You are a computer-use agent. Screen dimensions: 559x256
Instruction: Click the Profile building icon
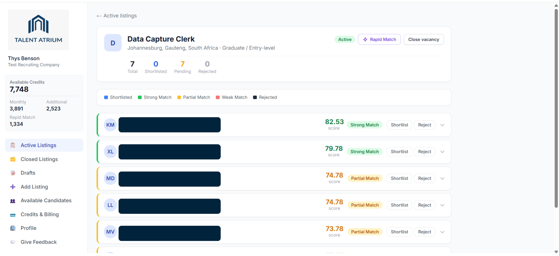click(x=13, y=228)
